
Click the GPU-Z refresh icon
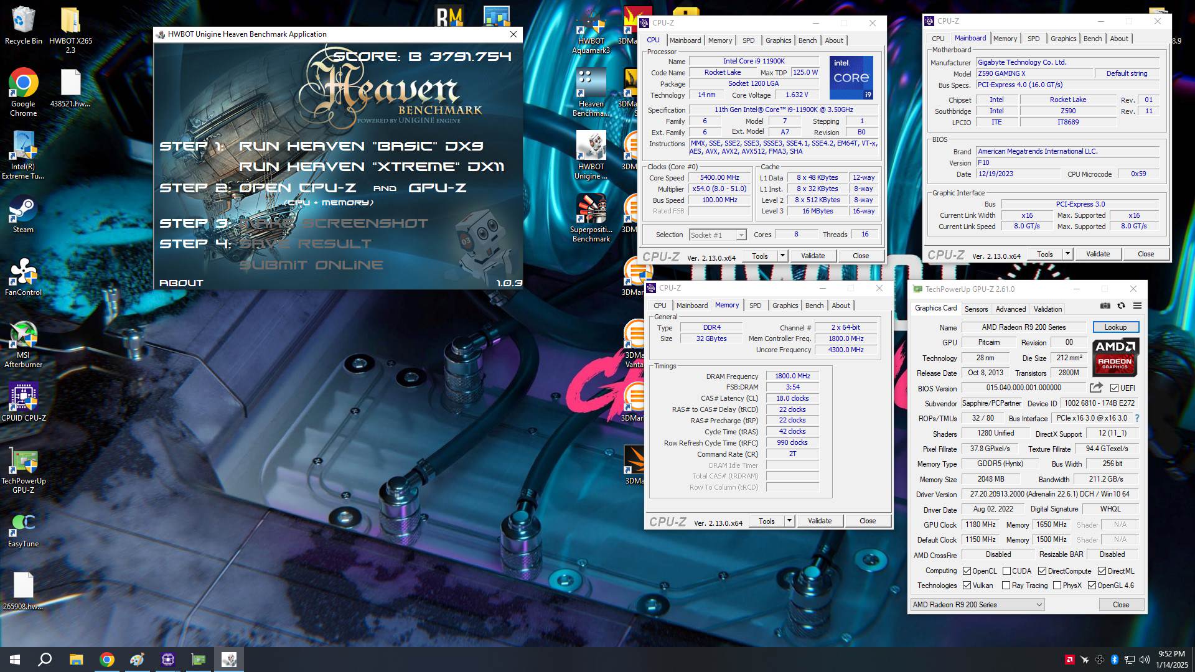(x=1121, y=306)
